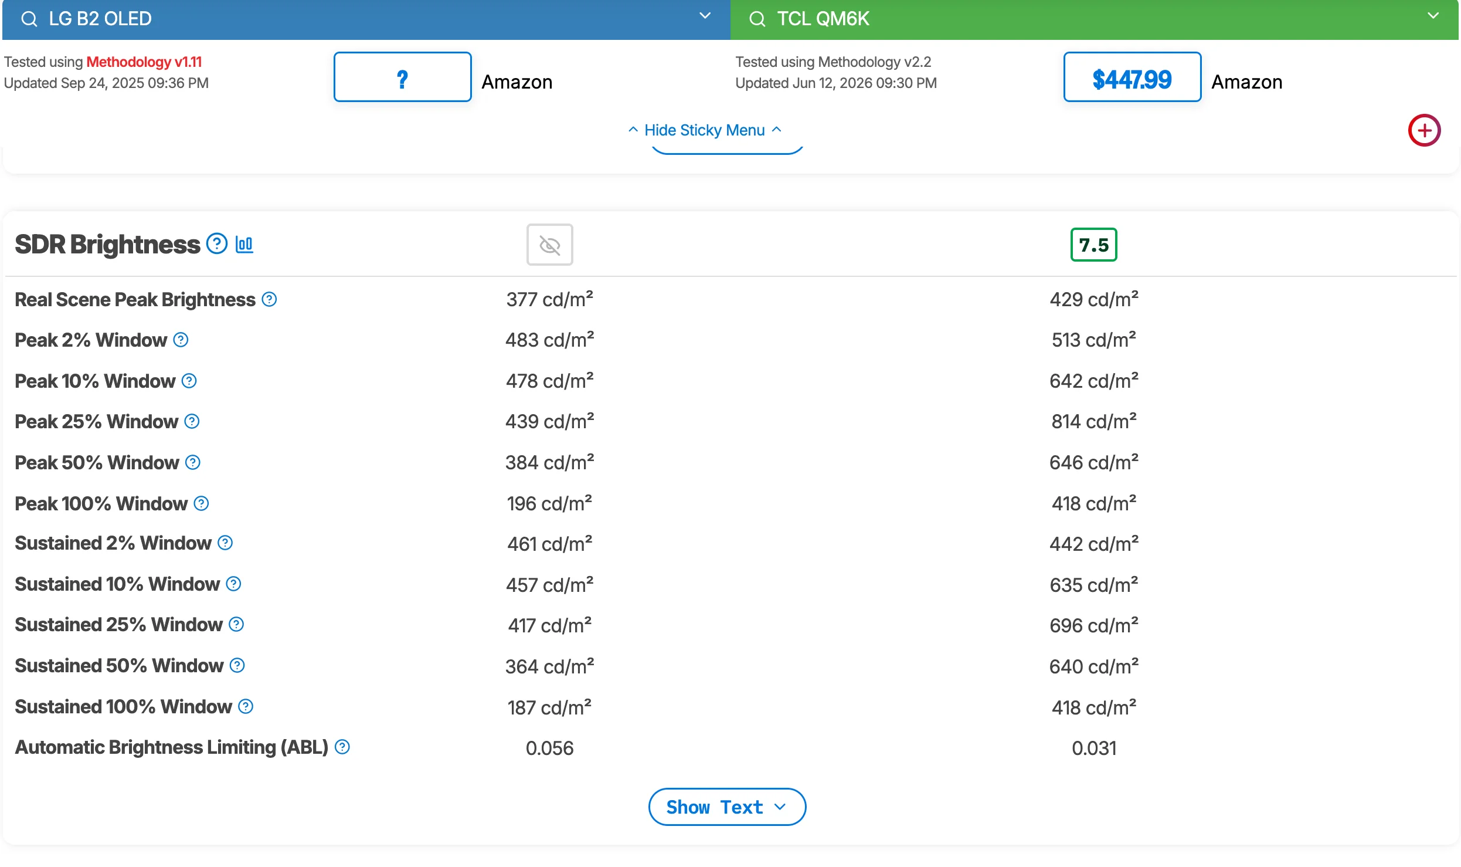
Task: Click the SDR Brightness heading
Action: [107, 245]
